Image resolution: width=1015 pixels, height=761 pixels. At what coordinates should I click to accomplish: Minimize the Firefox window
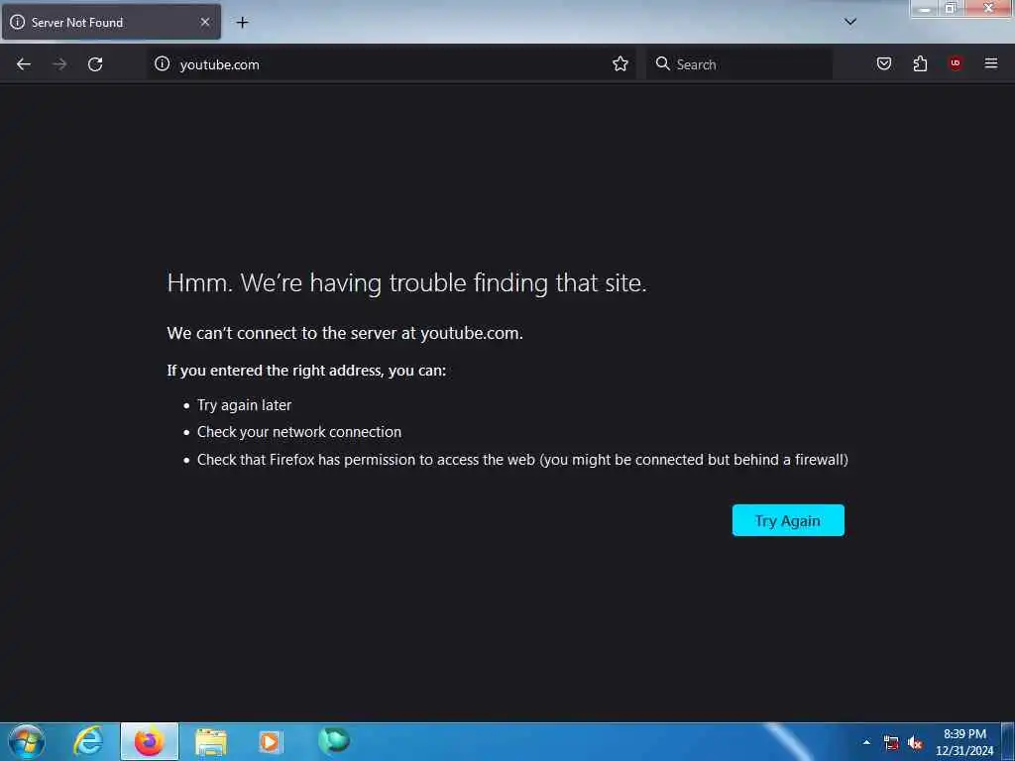(x=925, y=8)
